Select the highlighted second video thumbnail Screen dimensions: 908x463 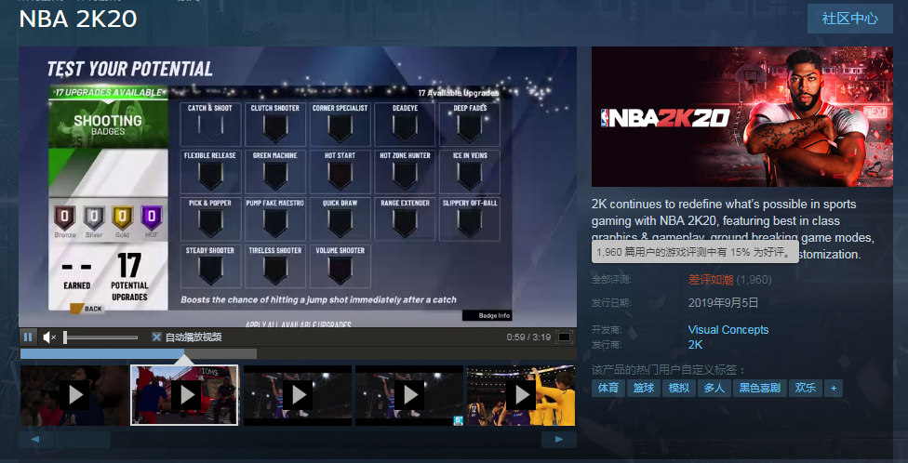point(184,395)
